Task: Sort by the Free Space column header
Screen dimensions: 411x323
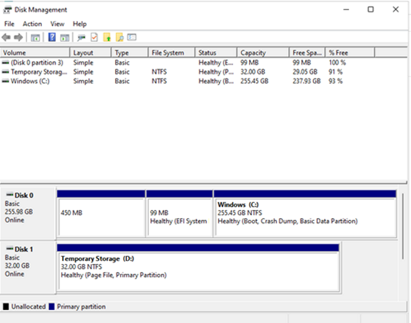Action: click(x=307, y=52)
